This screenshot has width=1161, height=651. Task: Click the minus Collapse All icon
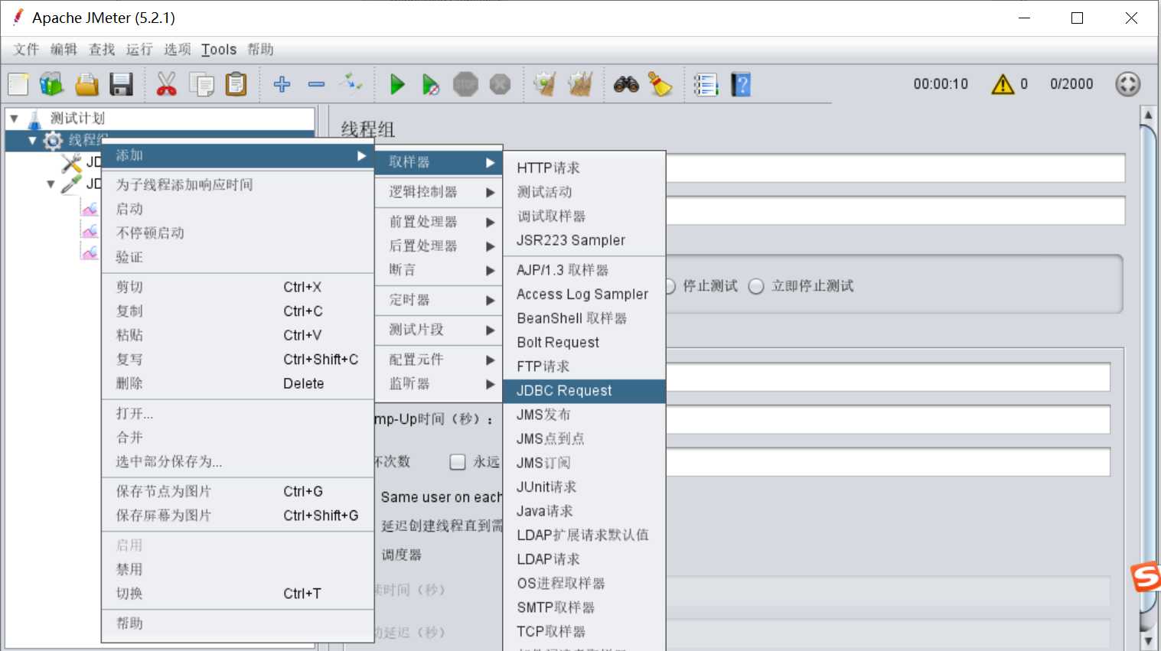point(316,84)
